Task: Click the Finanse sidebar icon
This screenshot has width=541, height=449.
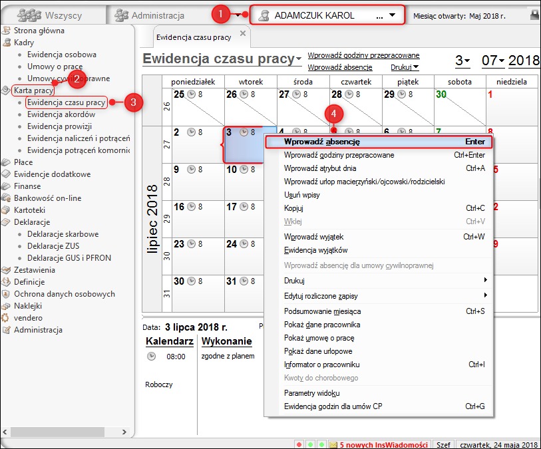Action: point(6,186)
